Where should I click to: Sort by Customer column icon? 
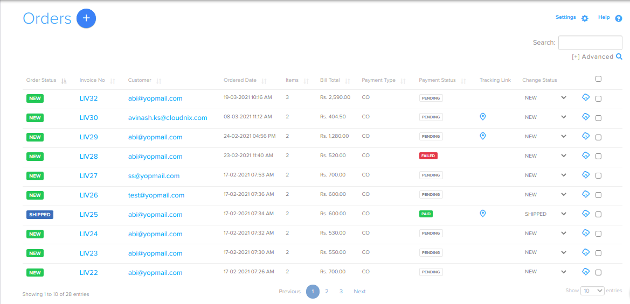click(158, 81)
